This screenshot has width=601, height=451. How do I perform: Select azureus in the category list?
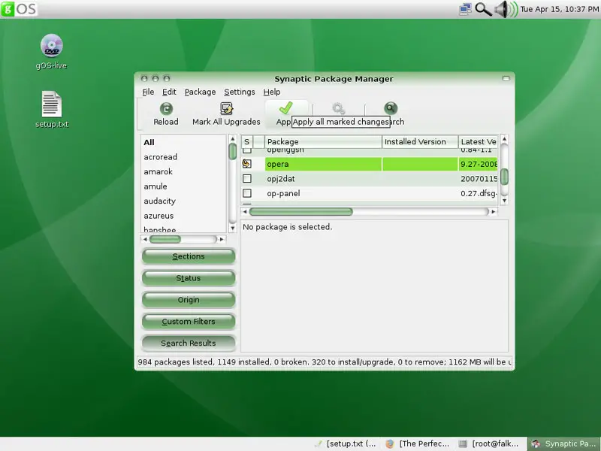[x=184, y=216]
